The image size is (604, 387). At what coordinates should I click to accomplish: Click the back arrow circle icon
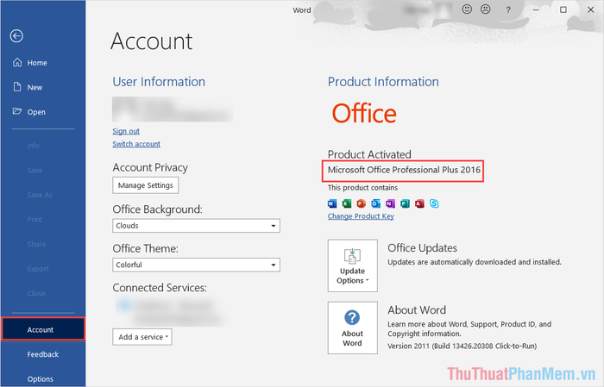pos(16,36)
